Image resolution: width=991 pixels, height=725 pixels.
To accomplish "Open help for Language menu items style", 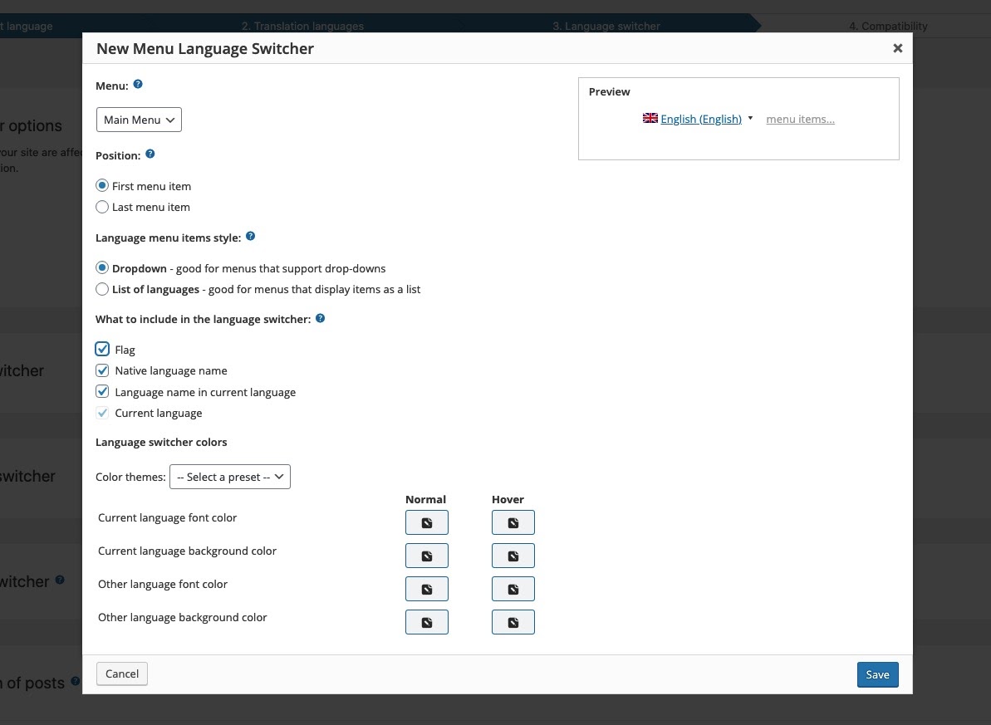I will point(250,237).
